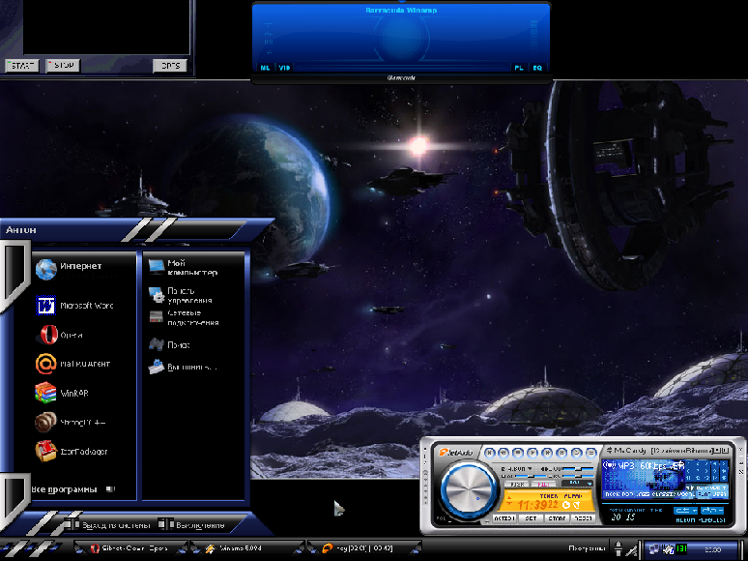Screen dimensions: 748x561
Task: Open Выполнить... run dialog from start menu
Action: 183,367
